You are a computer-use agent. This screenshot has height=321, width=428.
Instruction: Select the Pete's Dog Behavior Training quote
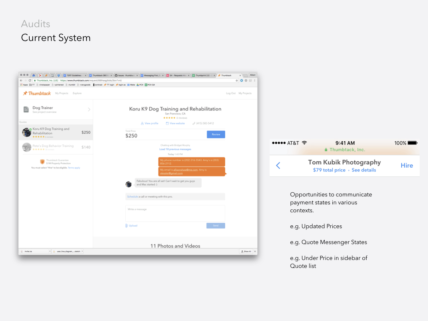click(x=56, y=147)
